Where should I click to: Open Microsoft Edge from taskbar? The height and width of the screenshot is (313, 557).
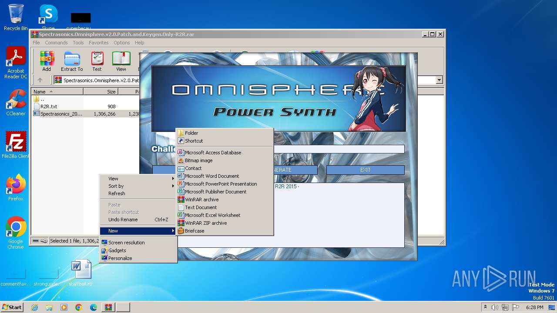[x=94, y=307]
